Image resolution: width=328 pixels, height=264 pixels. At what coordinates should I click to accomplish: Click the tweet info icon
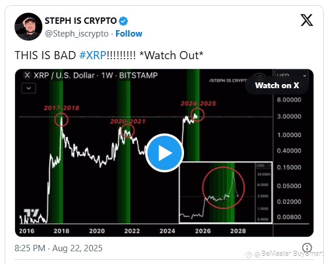pos(307,248)
